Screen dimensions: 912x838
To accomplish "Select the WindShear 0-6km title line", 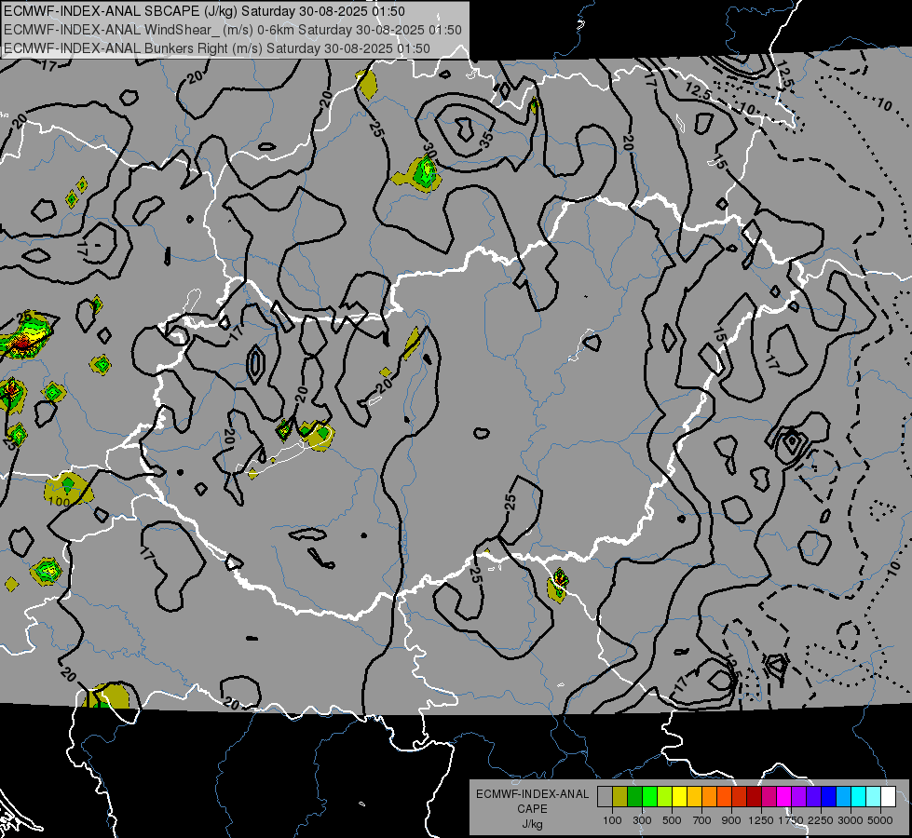I will click(233, 30).
